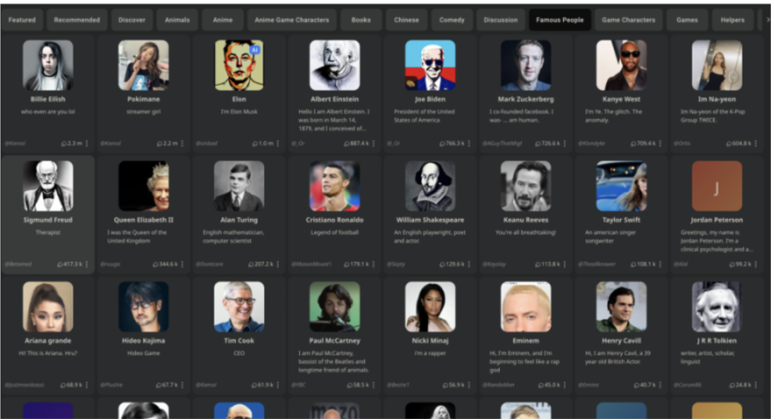Select the Featured category tab
The image size is (771, 419).
(22, 20)
